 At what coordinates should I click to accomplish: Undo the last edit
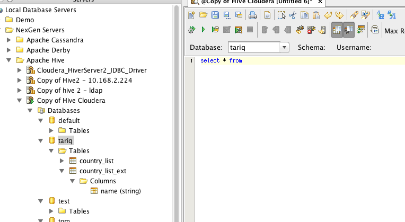(x=328, y=15)
